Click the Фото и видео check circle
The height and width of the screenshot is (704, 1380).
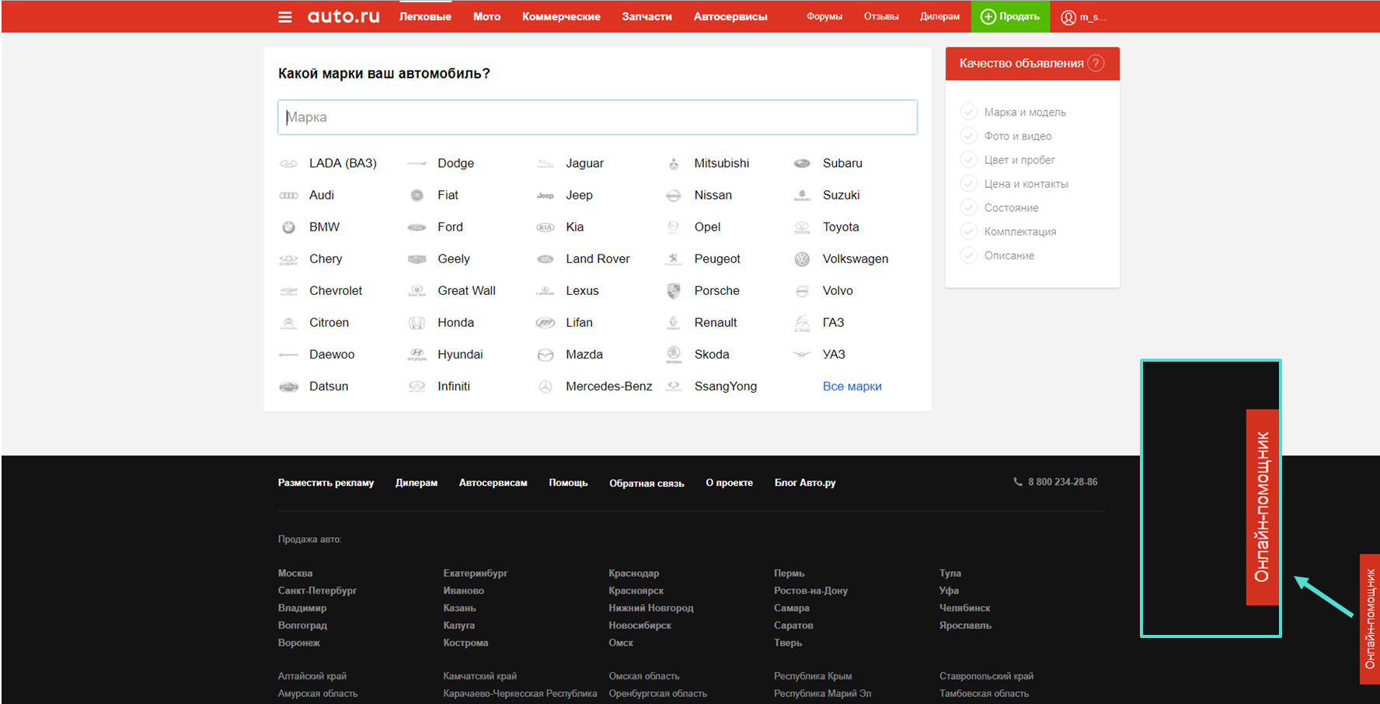(x=969, y=136)
